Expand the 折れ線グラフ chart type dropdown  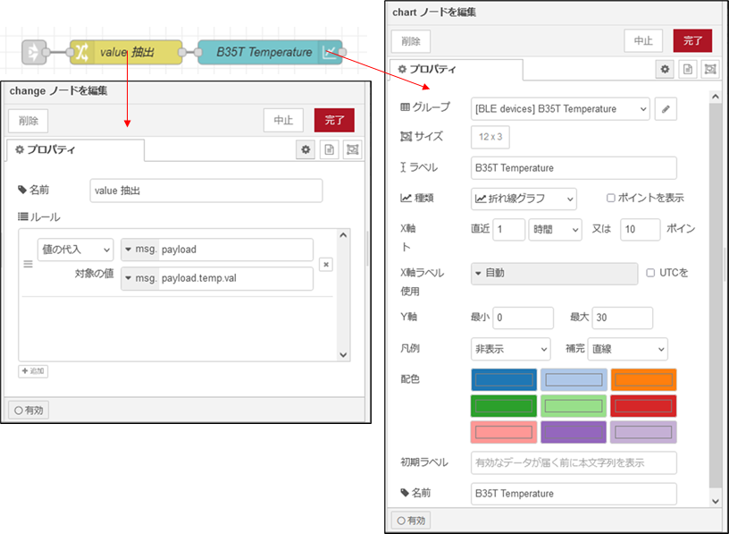[x=524, y=198]
